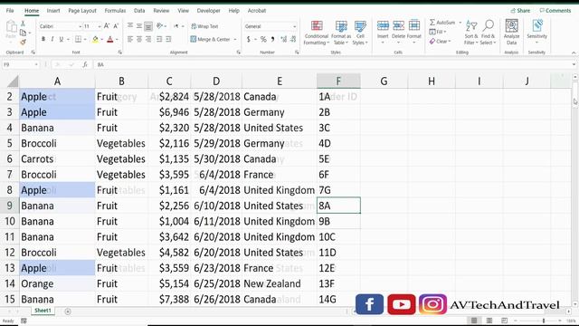This screenshot has height=326, width=579.
Task: Apply Comma Style format
Action: (x=273, y=39)
